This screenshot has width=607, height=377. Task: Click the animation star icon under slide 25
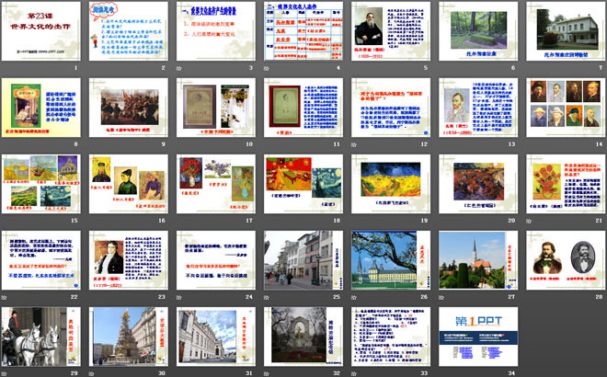point(267,297)
